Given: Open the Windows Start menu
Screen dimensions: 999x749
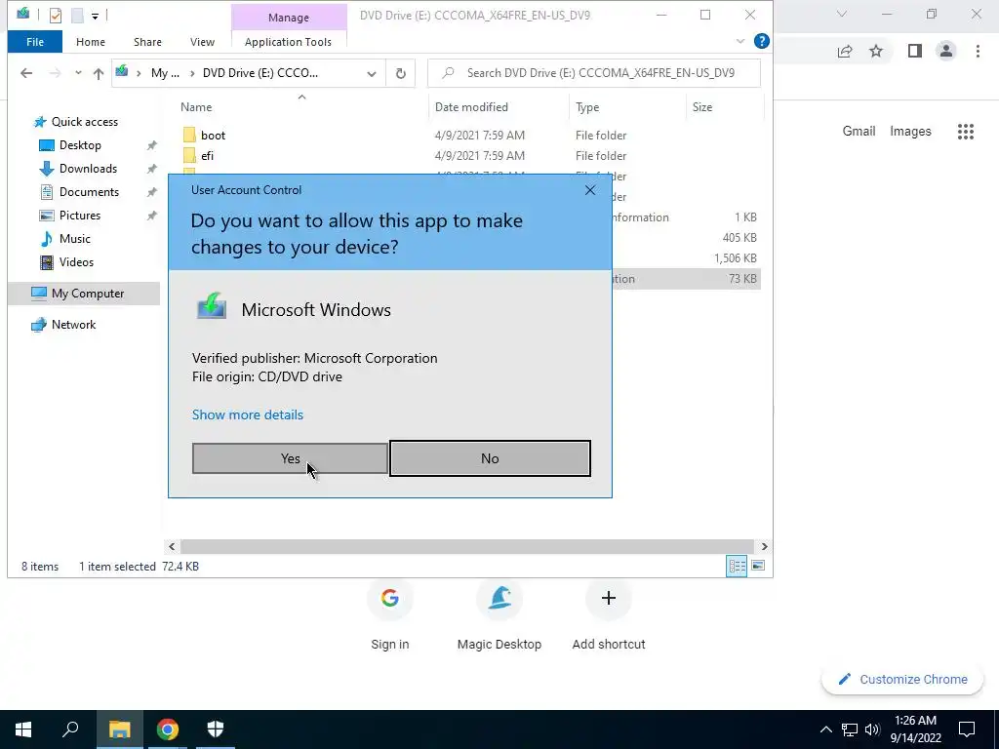Looking at the screenshot, I should tap(23, 729).
